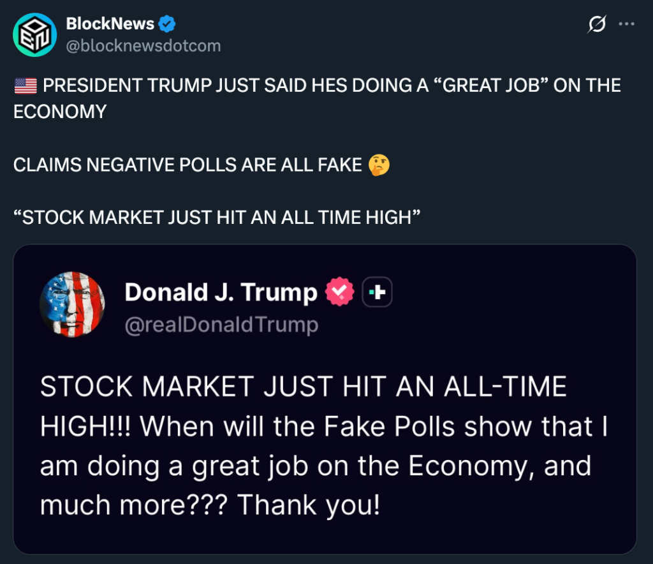Image resolution: width=653 pixels, height=564 pixels.
Task: Click the BlockNews display name
Action: [110, 24]
